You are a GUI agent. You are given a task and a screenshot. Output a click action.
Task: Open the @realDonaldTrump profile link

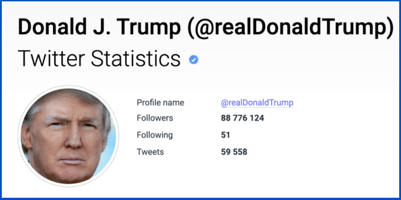(x=257, y=103)
